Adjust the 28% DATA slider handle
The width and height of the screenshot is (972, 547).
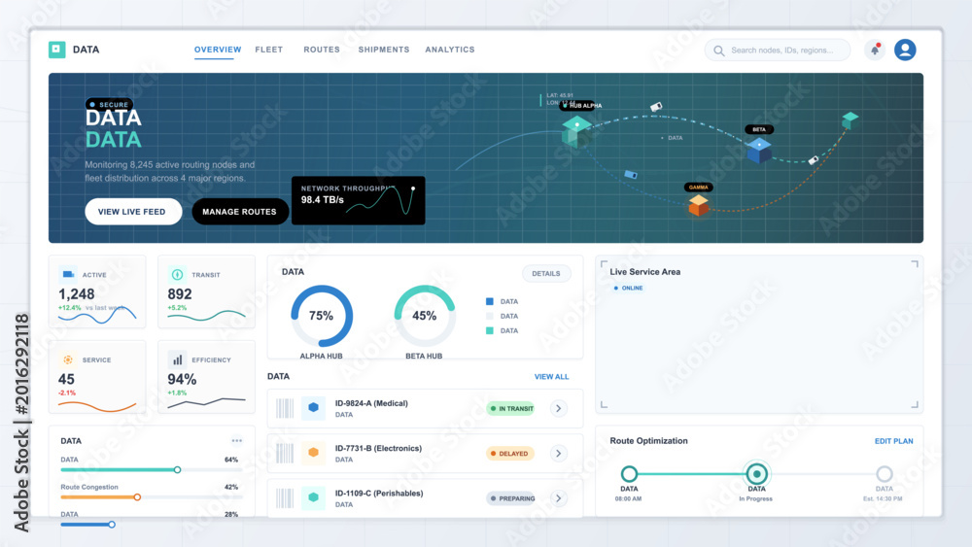112,524
